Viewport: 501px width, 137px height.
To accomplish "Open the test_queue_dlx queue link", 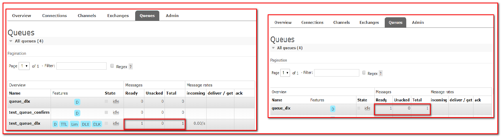I will 24,123.
